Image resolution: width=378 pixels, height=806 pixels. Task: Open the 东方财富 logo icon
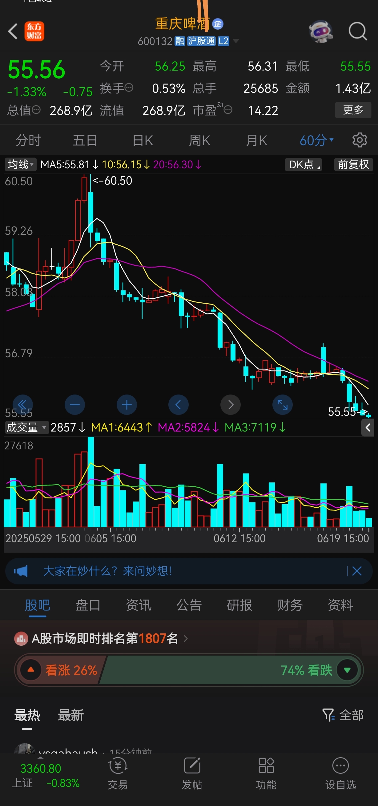(34, 31)
